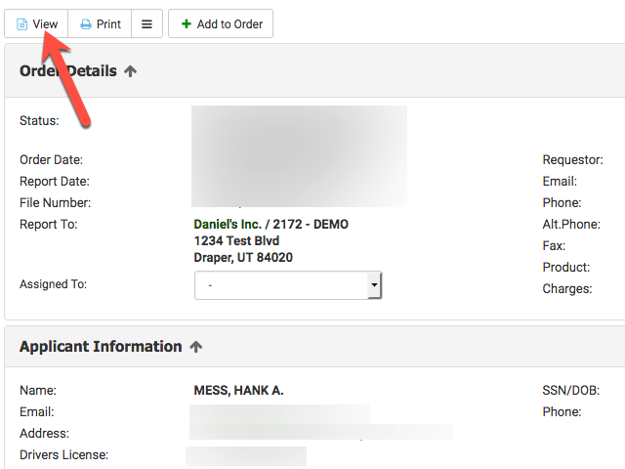
Task: Open the Daniel's Inc. / 2172 - DEMO link
Action: point(271,225)
